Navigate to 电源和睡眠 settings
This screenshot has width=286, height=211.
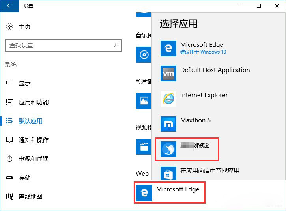[x=34, y=159]
